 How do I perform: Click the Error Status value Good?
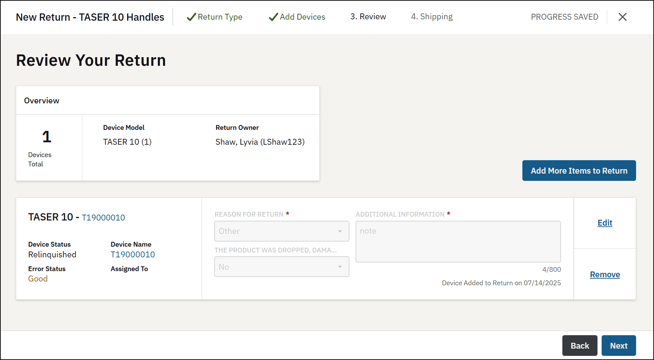pyautogui.click(x=38, y=279)
